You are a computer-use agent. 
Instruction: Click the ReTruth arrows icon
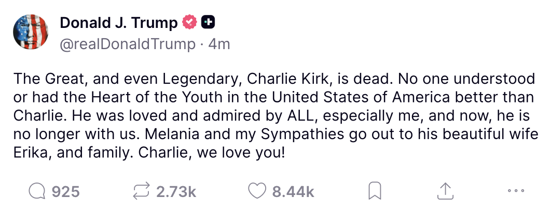click(142, 191)
